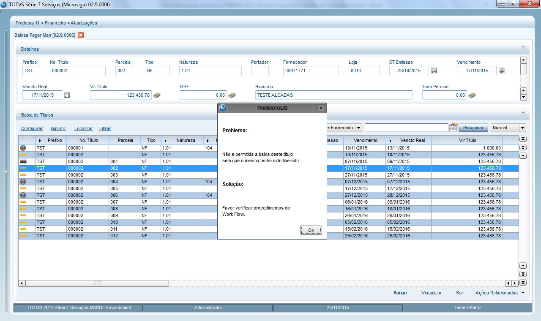The height and width of the screenshot is (321, 541).
Task: Click the IRRF calculator icon
Action: tap(232, 95)
